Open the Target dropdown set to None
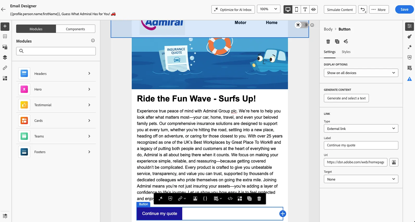 [361, 179]
